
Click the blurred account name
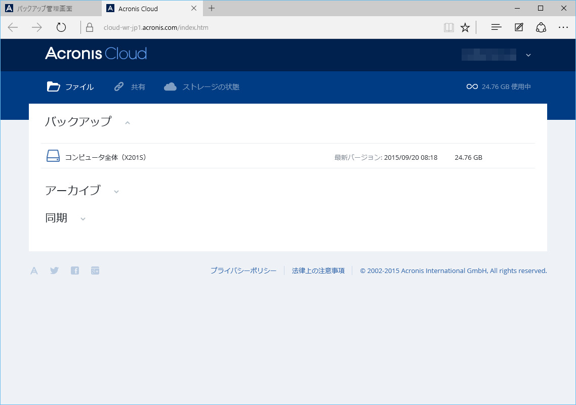click(x=488, y=55)
